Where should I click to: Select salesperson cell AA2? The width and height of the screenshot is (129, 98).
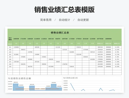click(10, 50)
